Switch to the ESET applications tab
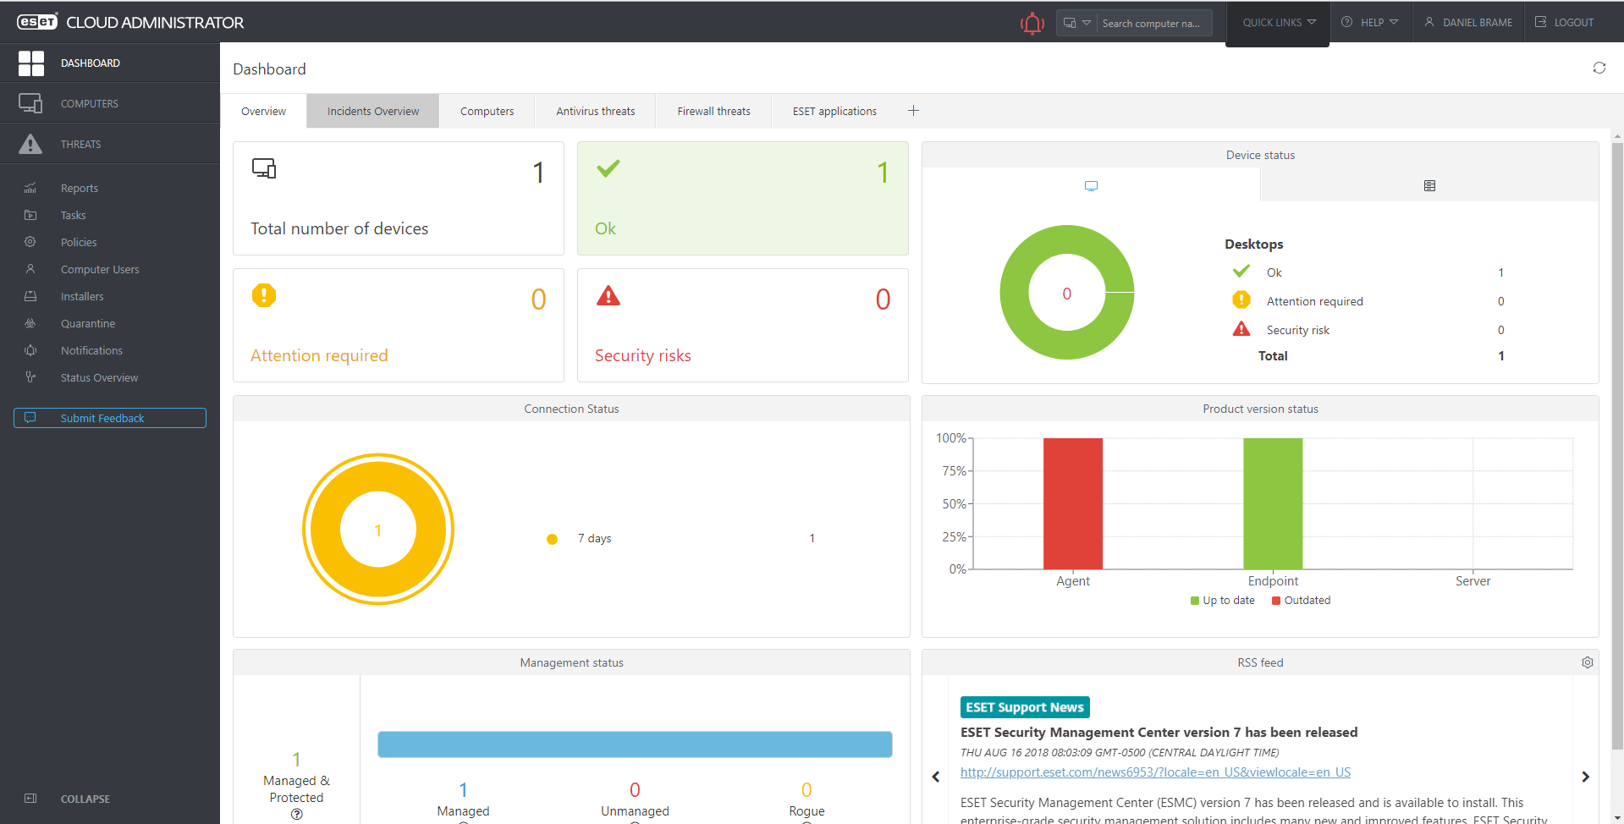The width and height of the screenshot is (1624, 824). [x=834, y=111]
